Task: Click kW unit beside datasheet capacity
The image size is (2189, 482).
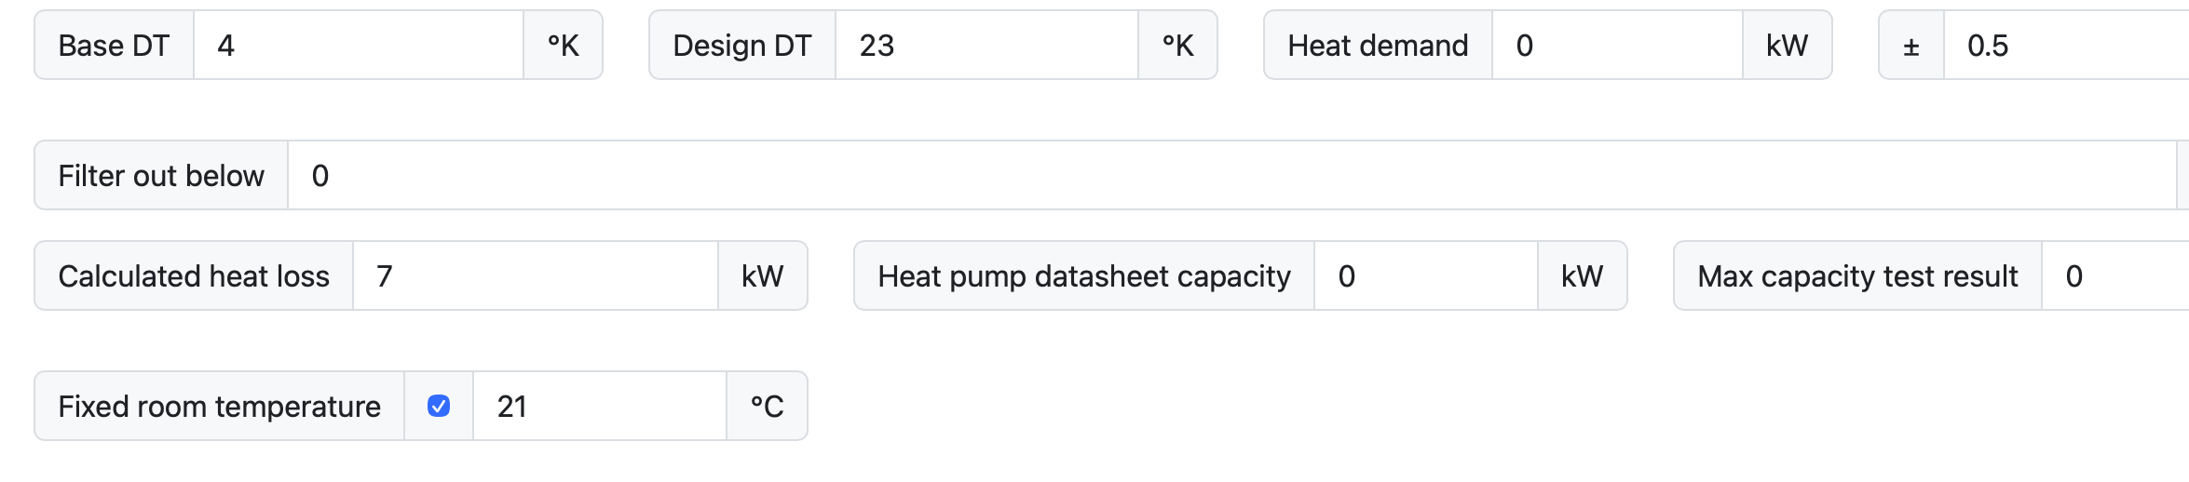Action: [1582, 276]
